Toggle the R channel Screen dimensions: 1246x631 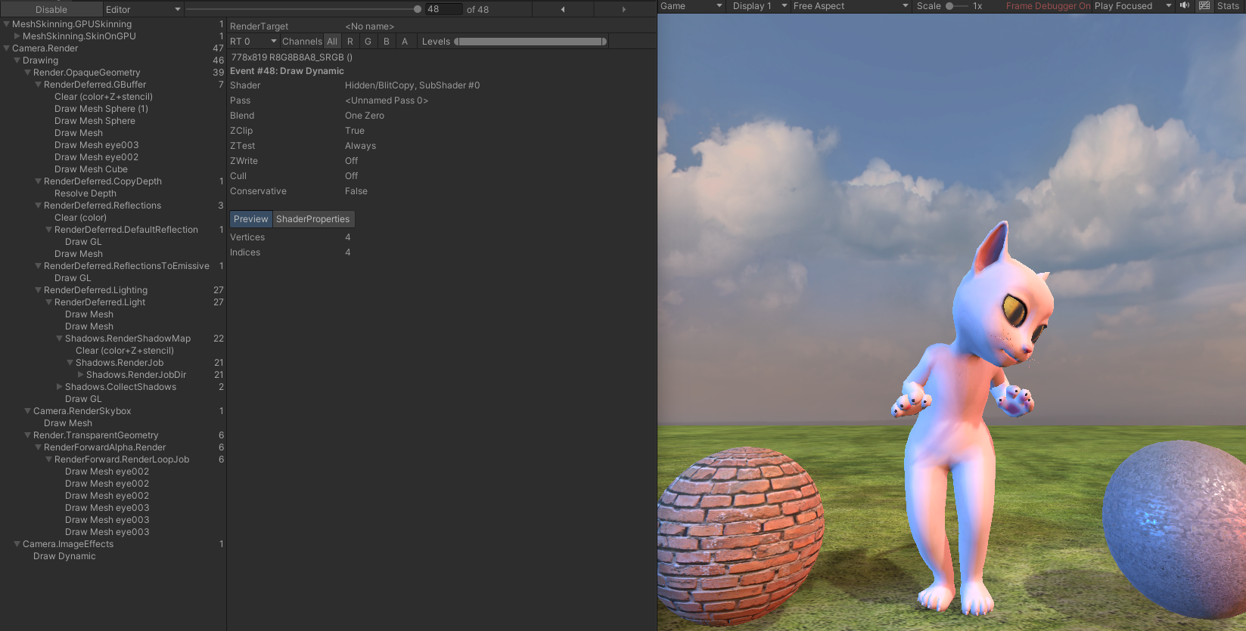(x=350, y=42)
